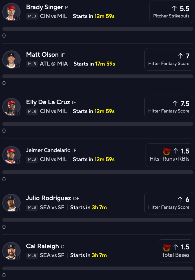Select the Hits+Runs+RBIs 1.5 stat box

pos(169,155)
